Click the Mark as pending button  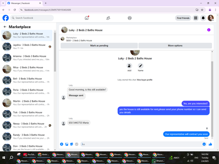[x=99, y=45]
